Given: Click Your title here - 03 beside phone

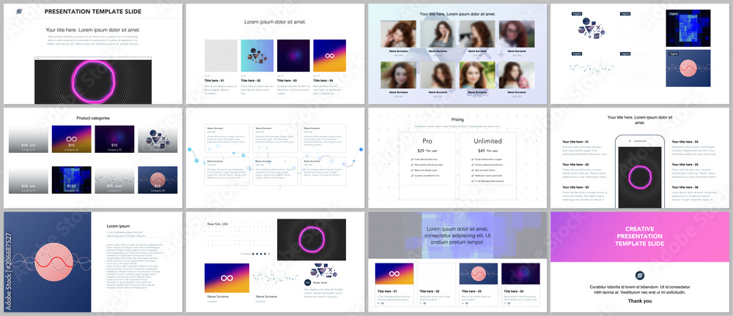Looking at the screenshot, I should coord(575,187).
